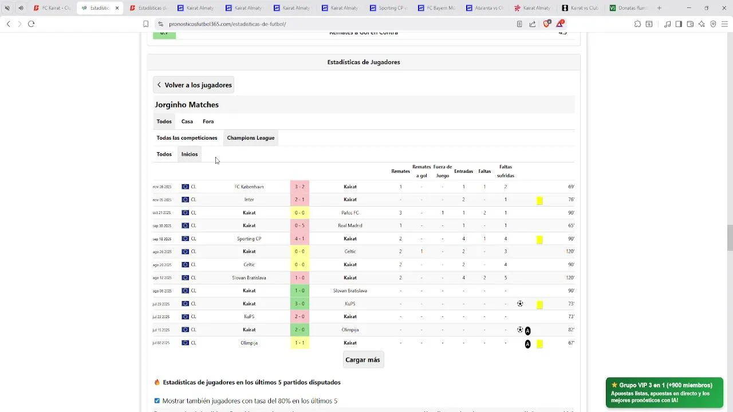Uncheck 'Mostrar también jugadores con tasa del 80%'

tap(157, 401)
